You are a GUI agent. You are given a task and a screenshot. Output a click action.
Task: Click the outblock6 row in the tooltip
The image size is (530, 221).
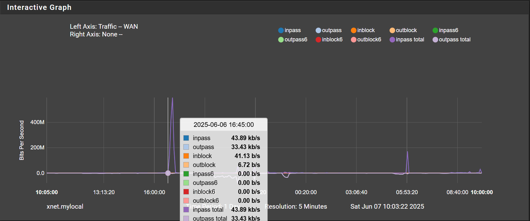click(224, 201)
